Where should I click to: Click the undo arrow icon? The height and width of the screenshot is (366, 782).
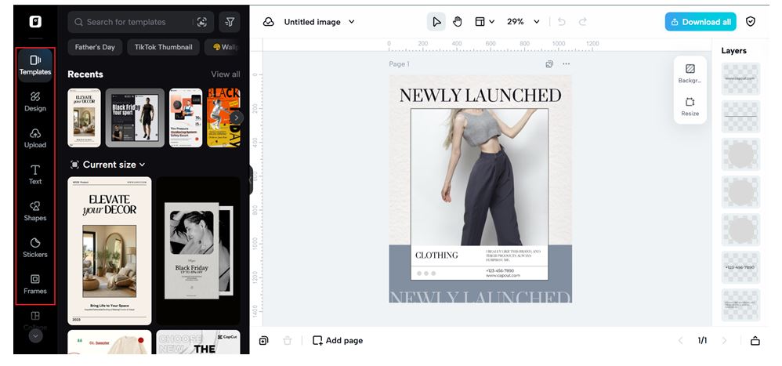pyautogui.click(x=561, y=22)
